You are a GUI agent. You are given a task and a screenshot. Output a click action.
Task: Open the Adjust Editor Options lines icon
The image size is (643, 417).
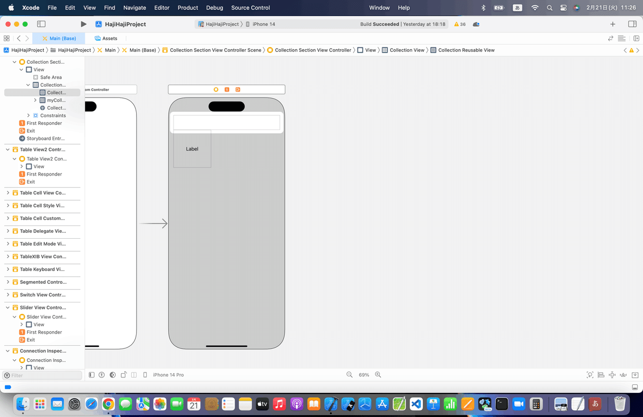622,39
